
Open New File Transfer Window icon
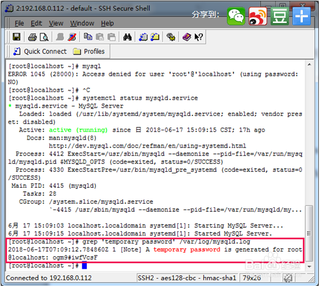click(x=155, y=37)
